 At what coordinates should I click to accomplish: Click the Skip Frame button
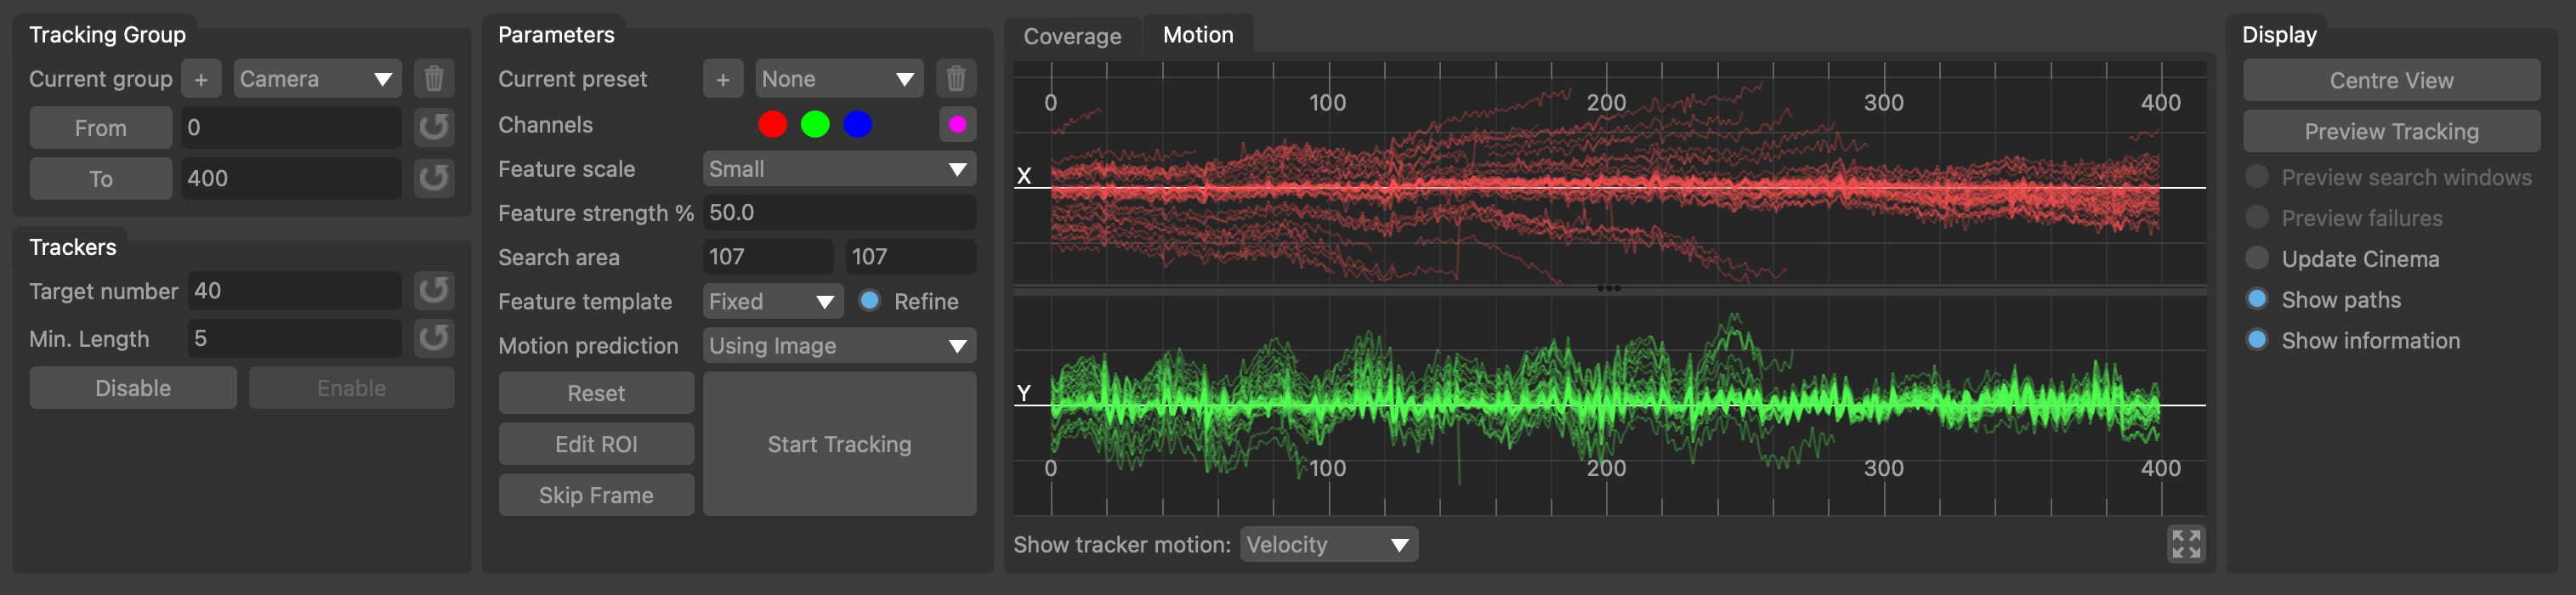coord(596,495)
